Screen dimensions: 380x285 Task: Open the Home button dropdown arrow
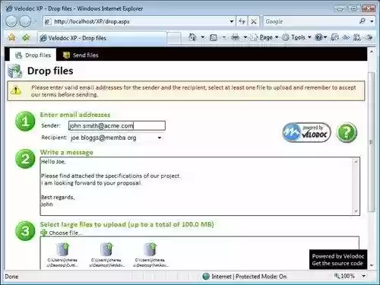point(203,37)
